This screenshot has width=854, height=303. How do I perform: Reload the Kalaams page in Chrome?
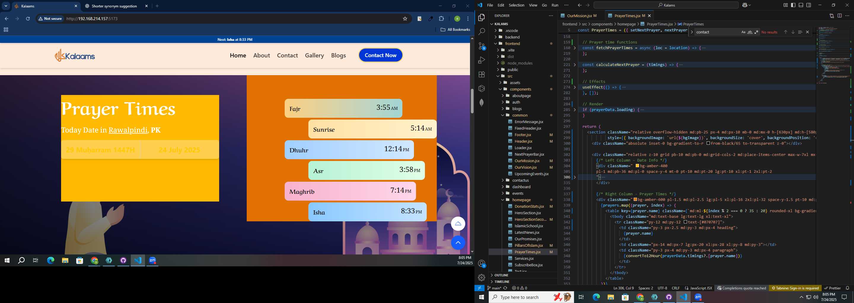point(28,19)
